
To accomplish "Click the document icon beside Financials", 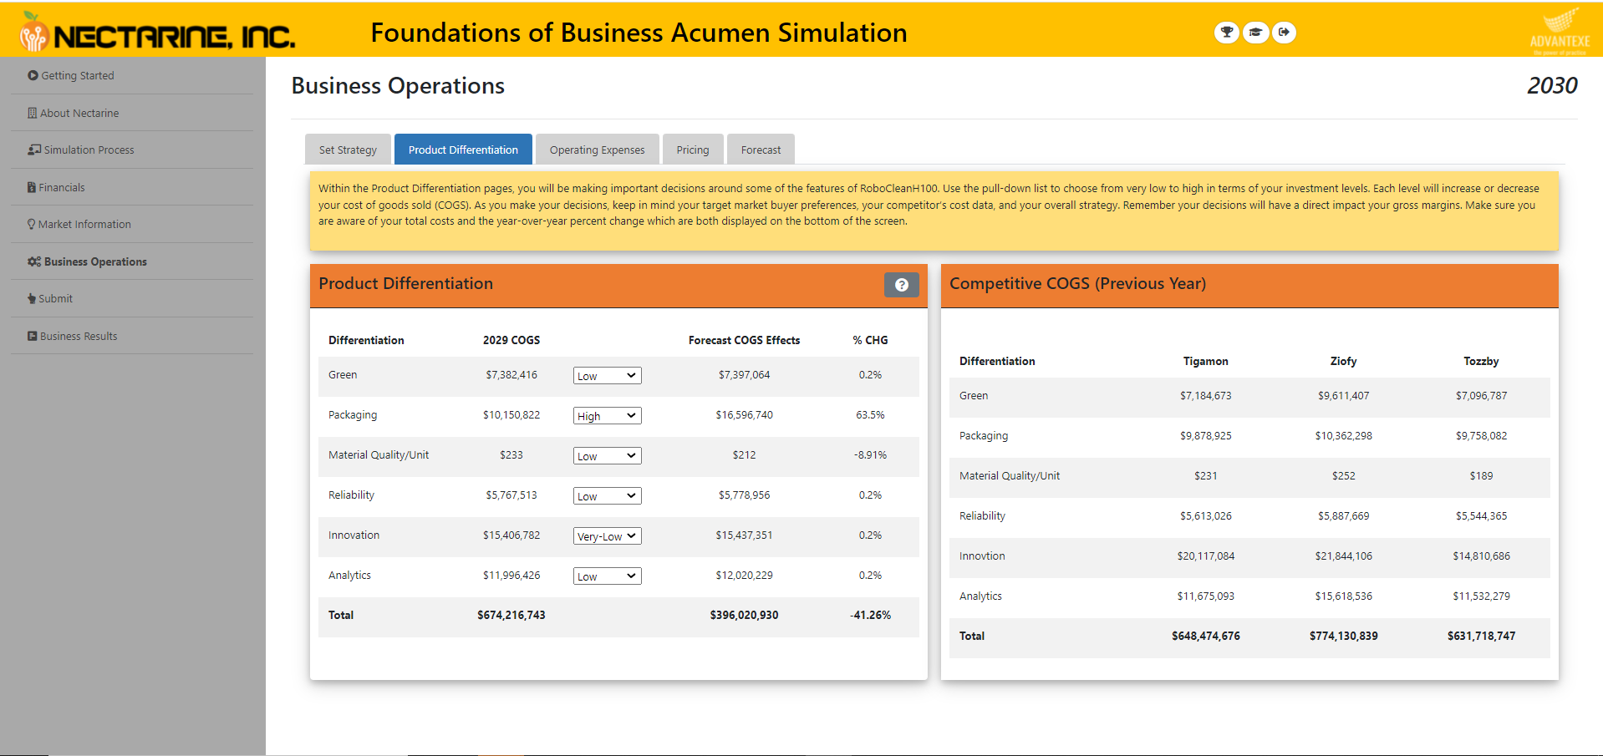I will (31, 187).
